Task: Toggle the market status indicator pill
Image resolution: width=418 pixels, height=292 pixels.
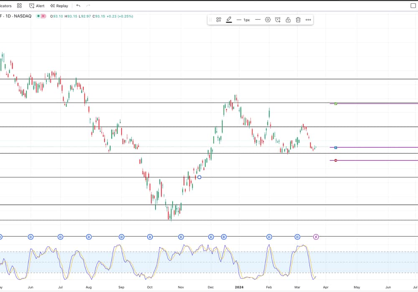Action: (x=41, y=16)
